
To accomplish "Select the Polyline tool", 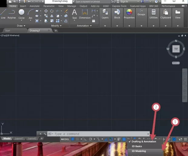I will pos(12,14).
